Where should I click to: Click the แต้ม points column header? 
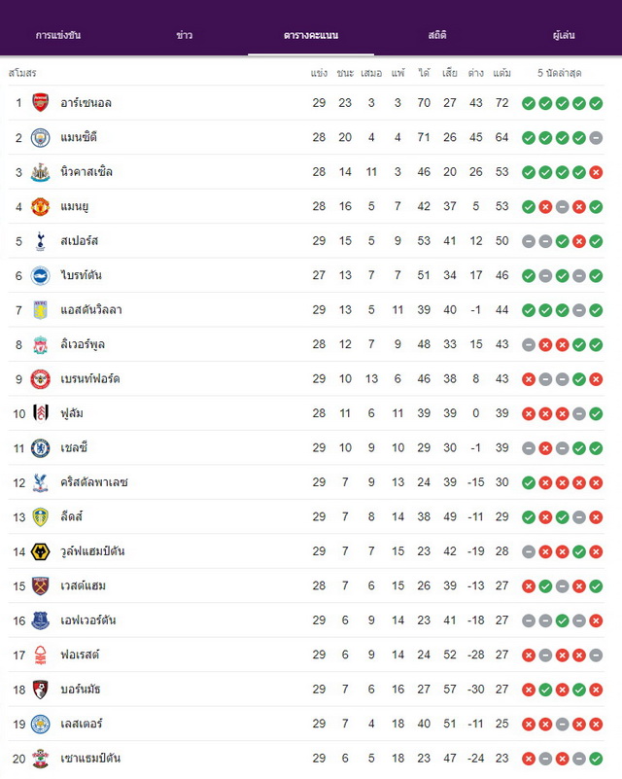tap(501, 73)
